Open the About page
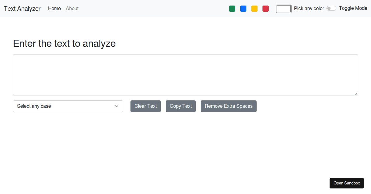The height and width of the screenshot is (194, 371). (x=72, y=8)
